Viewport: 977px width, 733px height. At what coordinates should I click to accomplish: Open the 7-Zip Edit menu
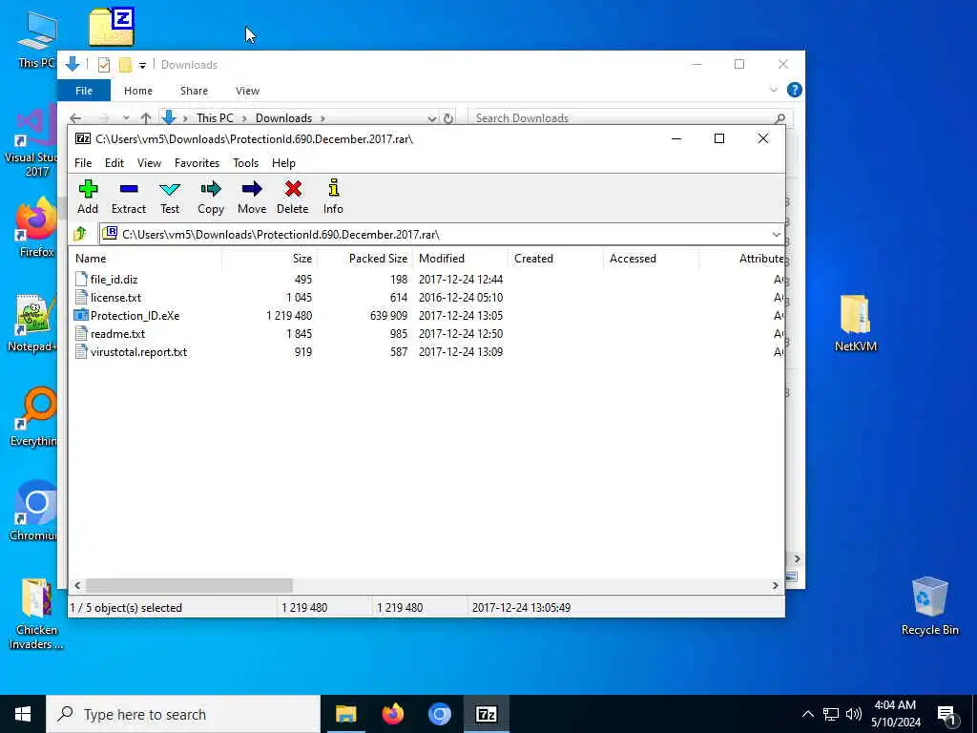click(114, 162)
